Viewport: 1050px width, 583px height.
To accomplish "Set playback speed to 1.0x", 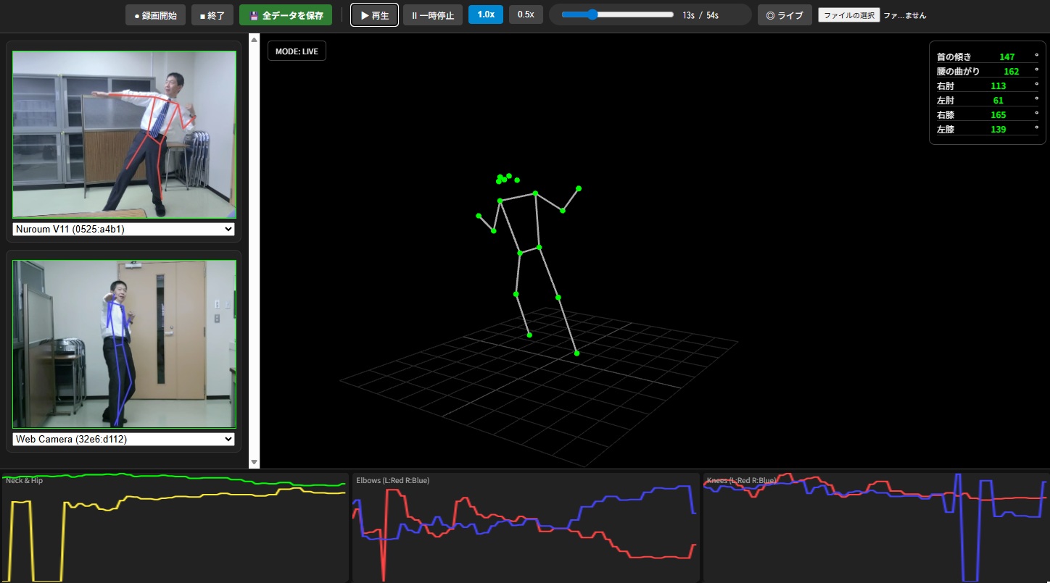I will (486, 14).
